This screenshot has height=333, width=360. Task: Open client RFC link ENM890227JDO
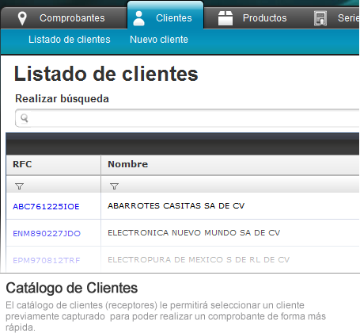coord(47,233)
